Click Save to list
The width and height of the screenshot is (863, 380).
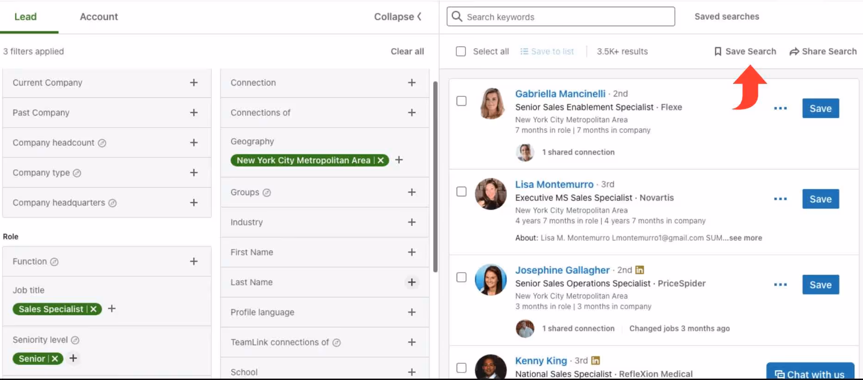[547, 51]
